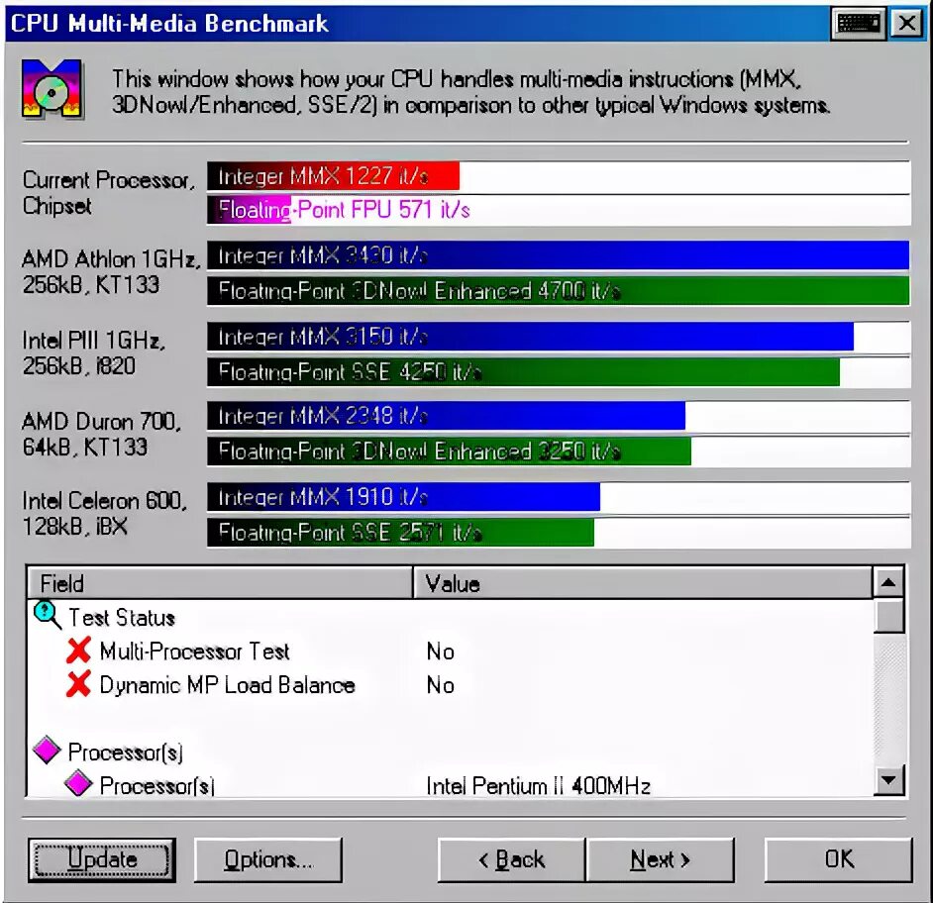
Task: Advance with the Next button
Action: [x=660, y=859]
